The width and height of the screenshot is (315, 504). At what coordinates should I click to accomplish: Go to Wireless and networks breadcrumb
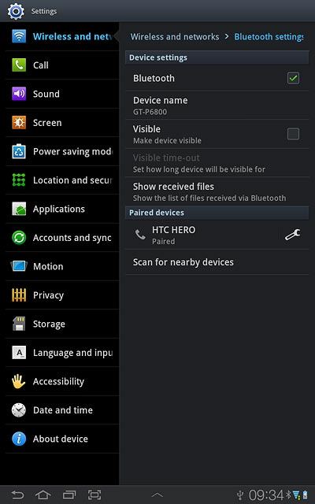click(x=175, y=37)
